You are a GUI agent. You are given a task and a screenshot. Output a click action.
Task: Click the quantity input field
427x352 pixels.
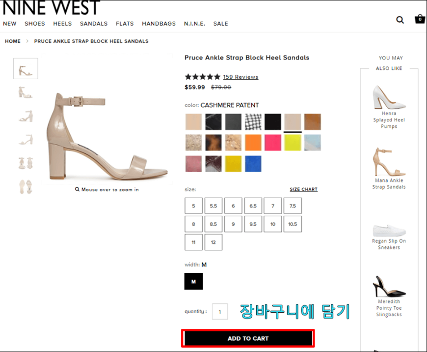click(x=220, y=312)
